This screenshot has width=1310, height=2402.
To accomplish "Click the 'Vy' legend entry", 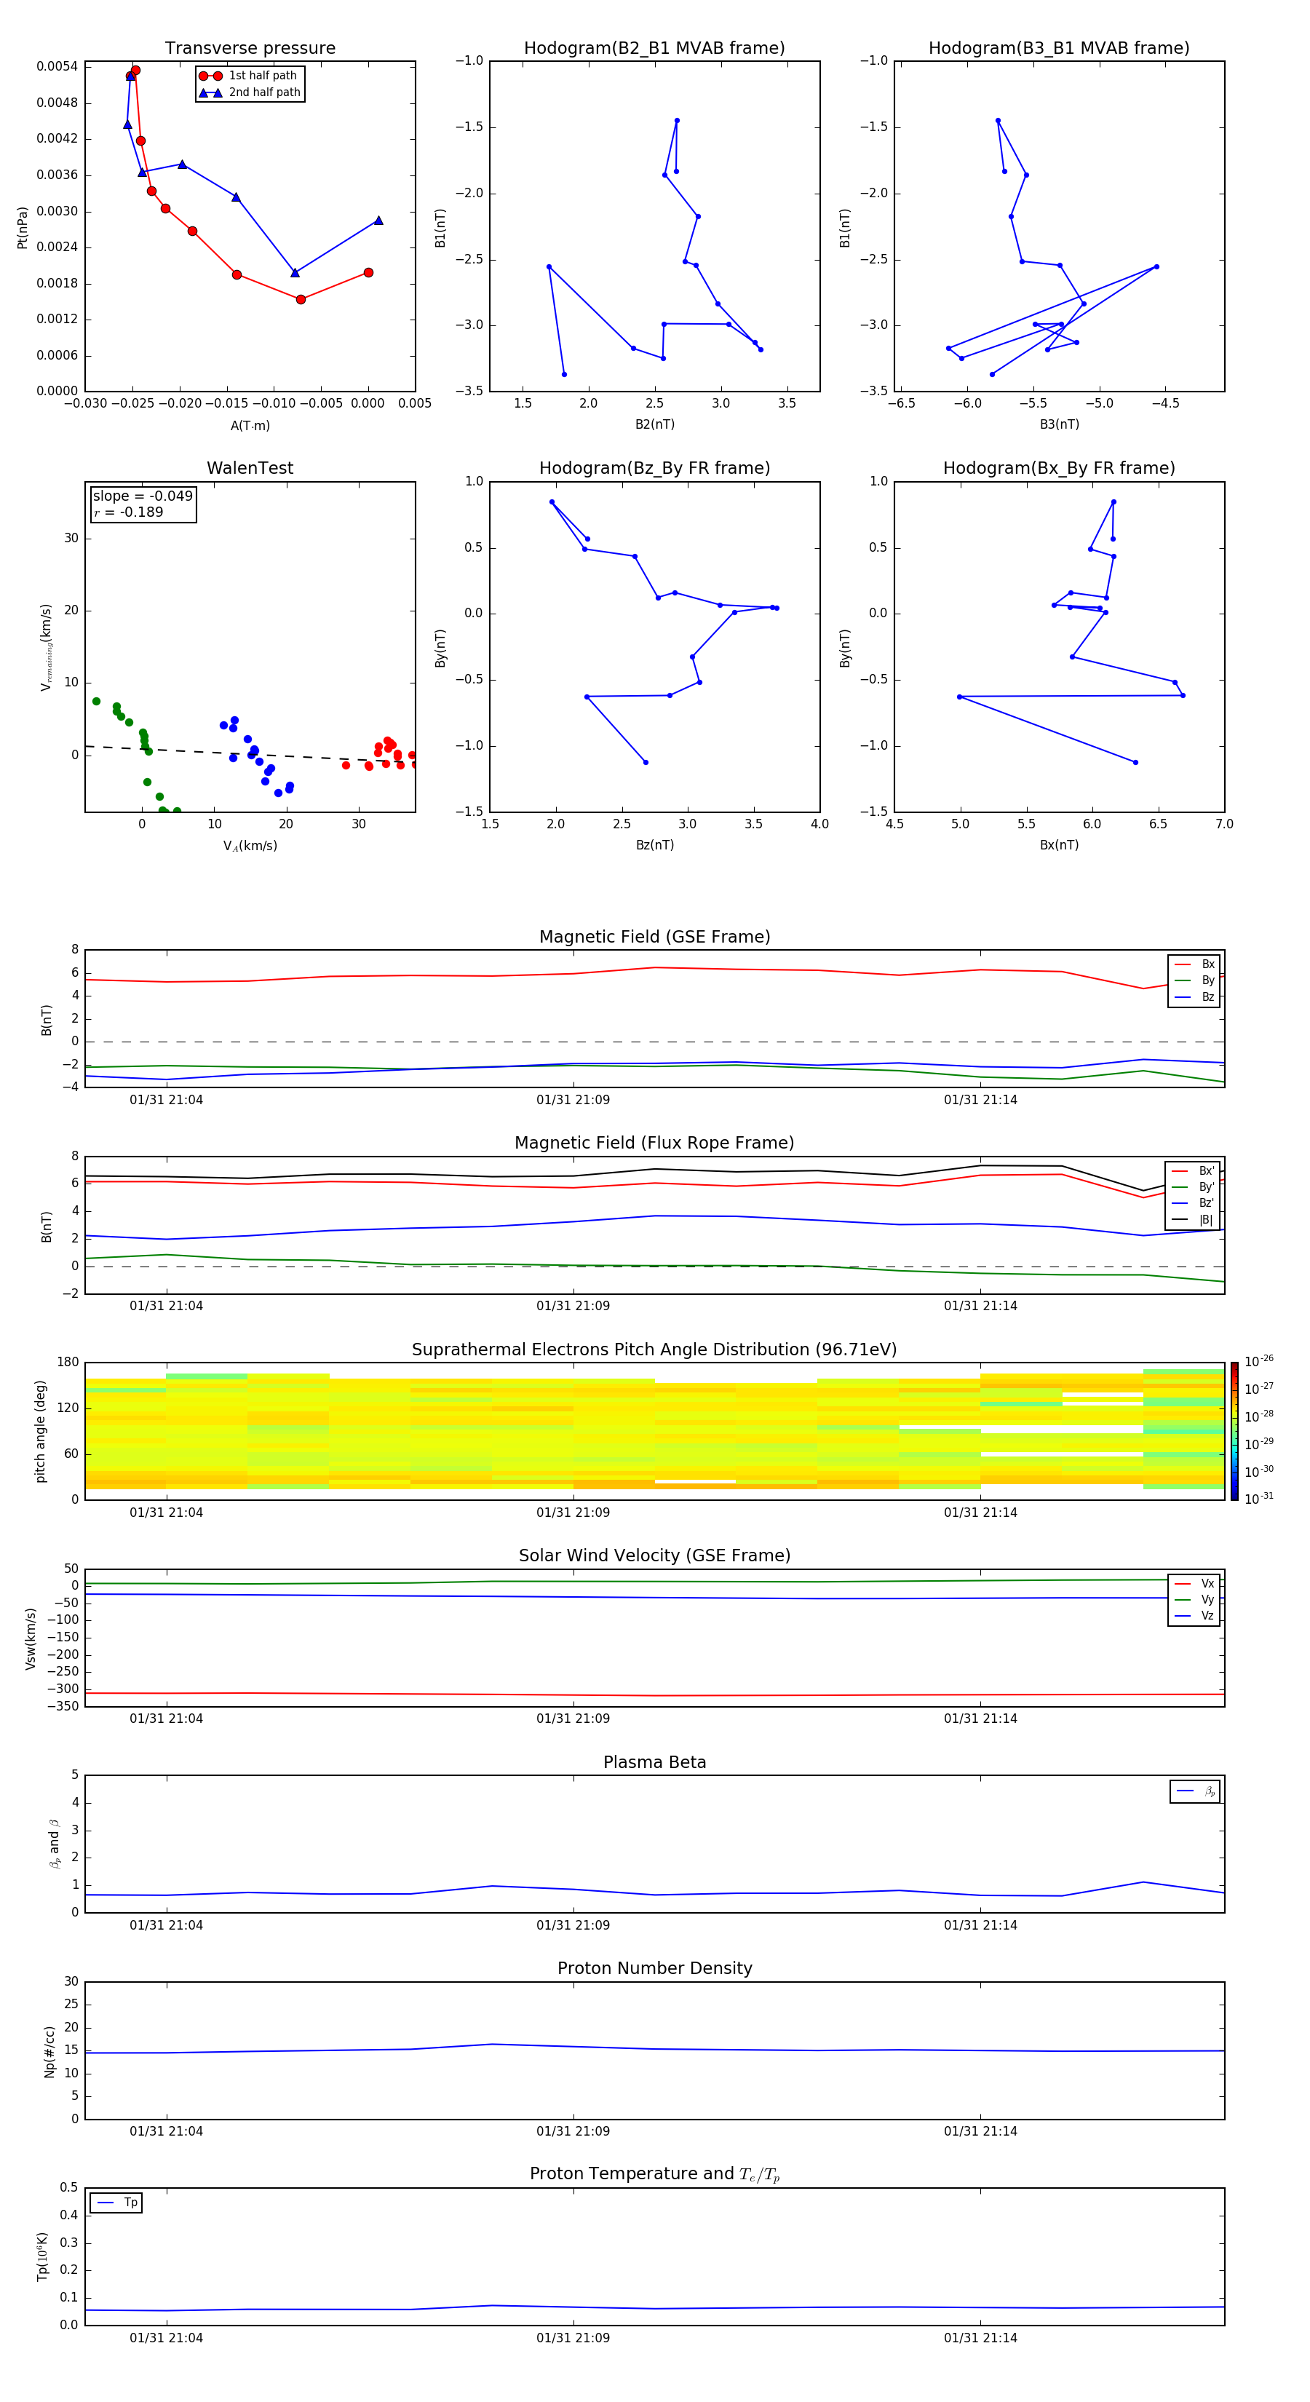I will coord(1194,1599).
